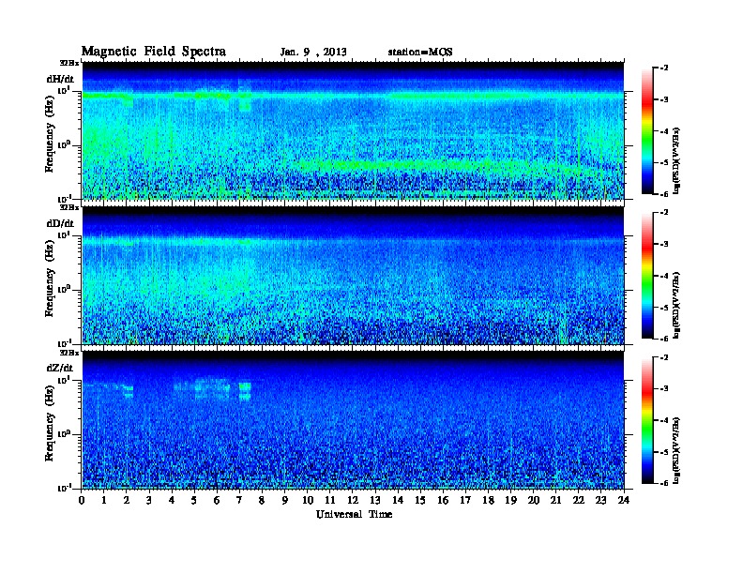Click the color bar beside the dH/dt panel
Viewport: 743px width, 574px height.
click(647, 131)
